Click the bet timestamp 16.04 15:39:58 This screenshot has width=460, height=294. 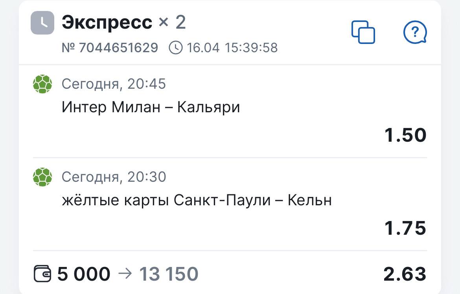point(232,48)
